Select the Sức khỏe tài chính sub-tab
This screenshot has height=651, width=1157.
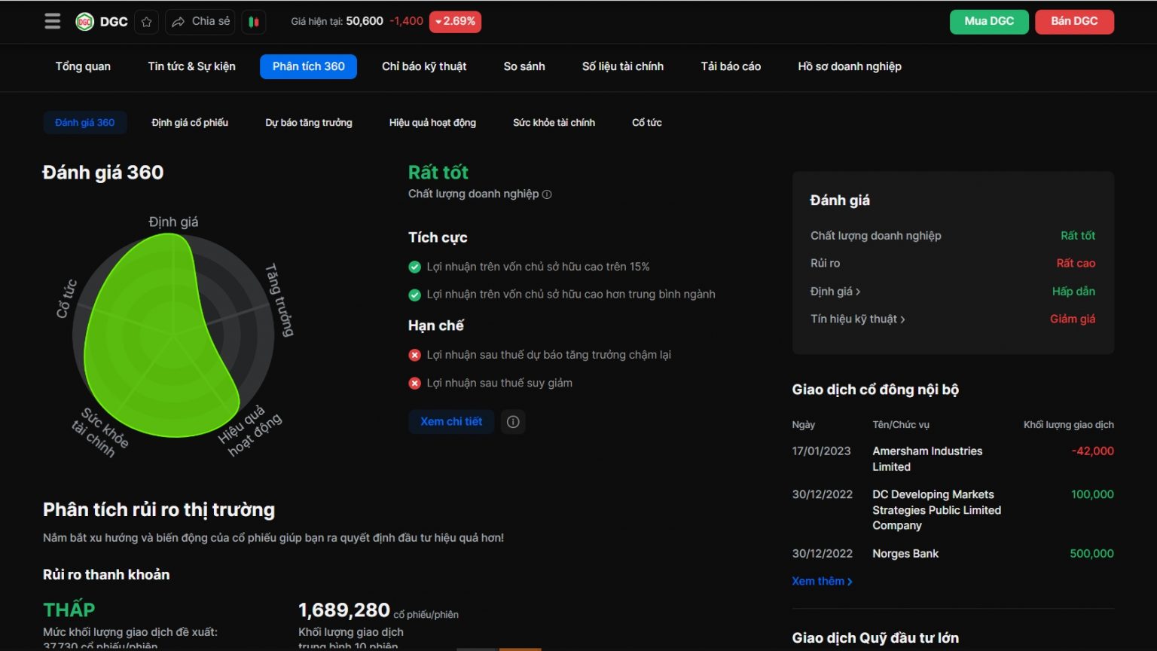[554, 123]
